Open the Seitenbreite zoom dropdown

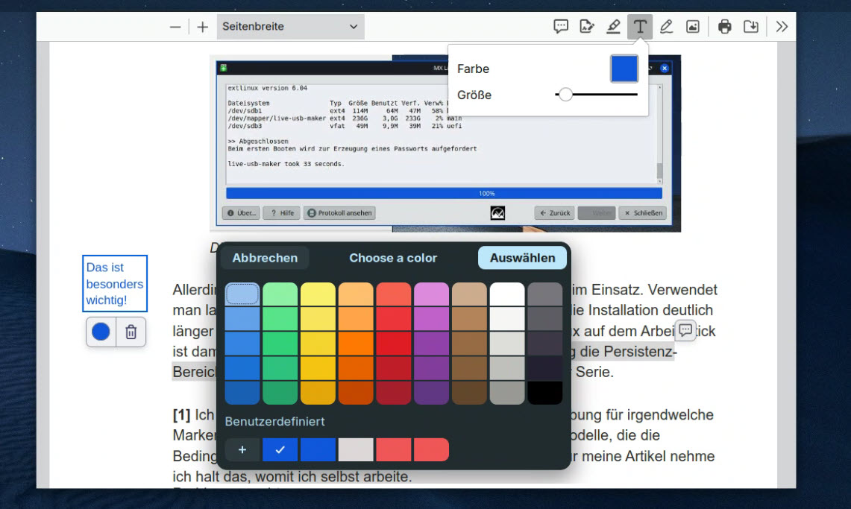[x=291, y=27]
